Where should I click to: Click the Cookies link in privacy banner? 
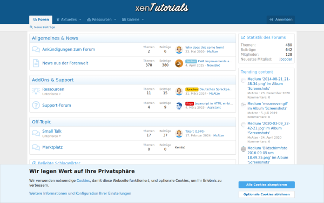click(x=83, y=181)
